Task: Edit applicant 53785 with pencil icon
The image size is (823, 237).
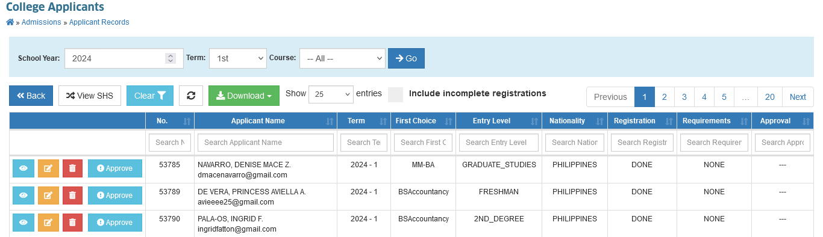Action: [48, 168]
